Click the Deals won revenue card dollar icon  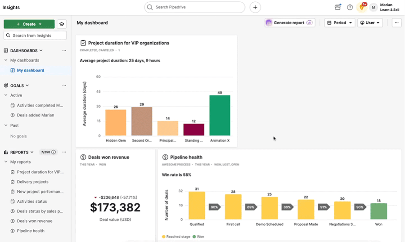[83, 157]
